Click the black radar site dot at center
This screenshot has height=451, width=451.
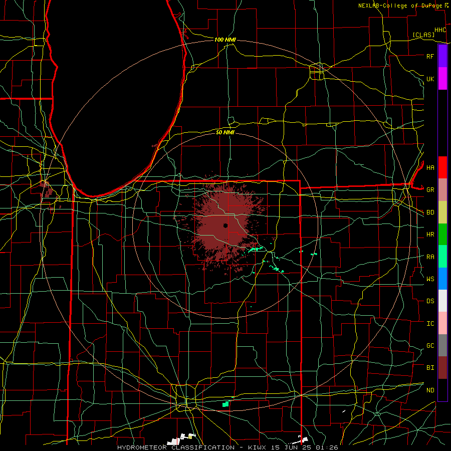[x=225, y=225]
